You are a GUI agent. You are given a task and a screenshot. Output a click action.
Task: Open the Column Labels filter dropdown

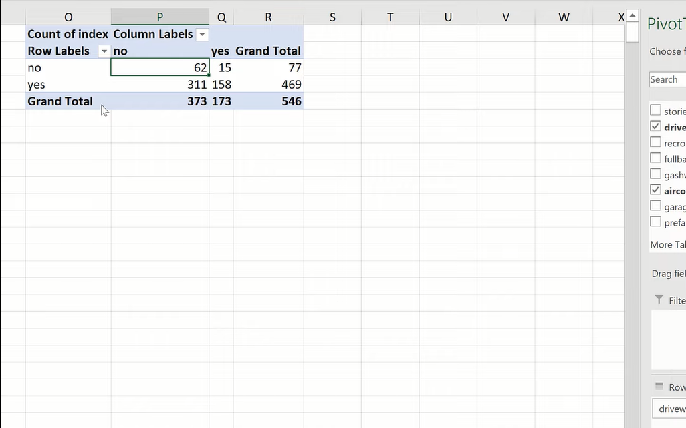(202, 35)
